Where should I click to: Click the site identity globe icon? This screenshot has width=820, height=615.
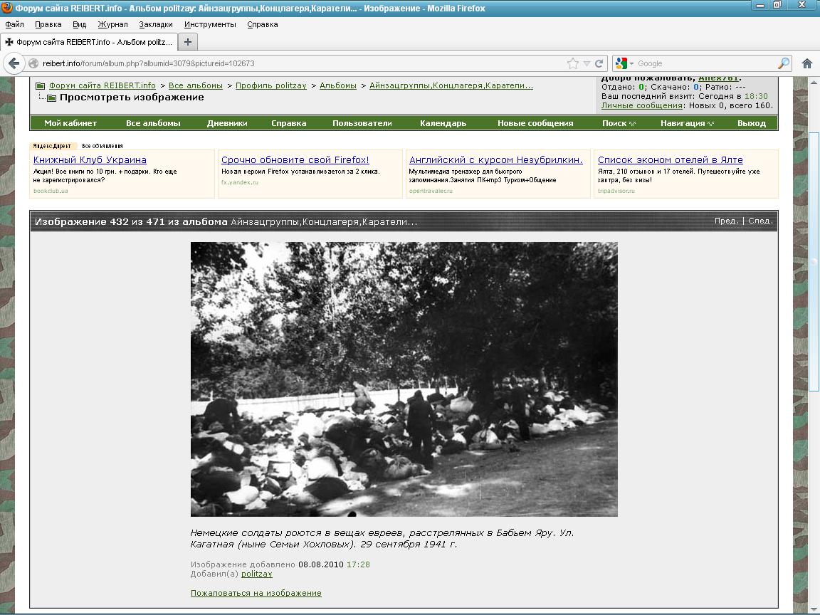[x=33, y=63]
